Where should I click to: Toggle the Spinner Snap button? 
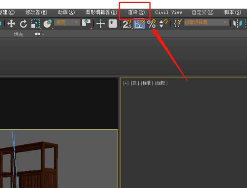click(x=163, y=24)
